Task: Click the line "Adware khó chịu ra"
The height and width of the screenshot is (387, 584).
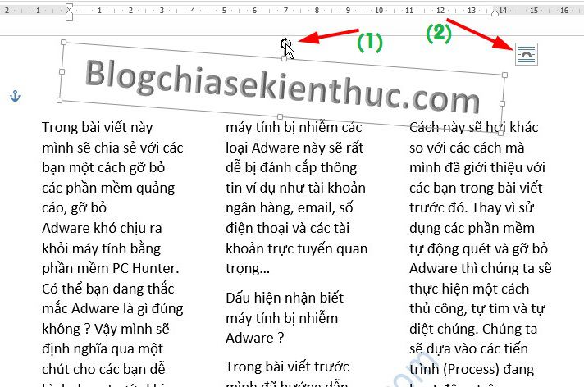Action: (102, 228)
